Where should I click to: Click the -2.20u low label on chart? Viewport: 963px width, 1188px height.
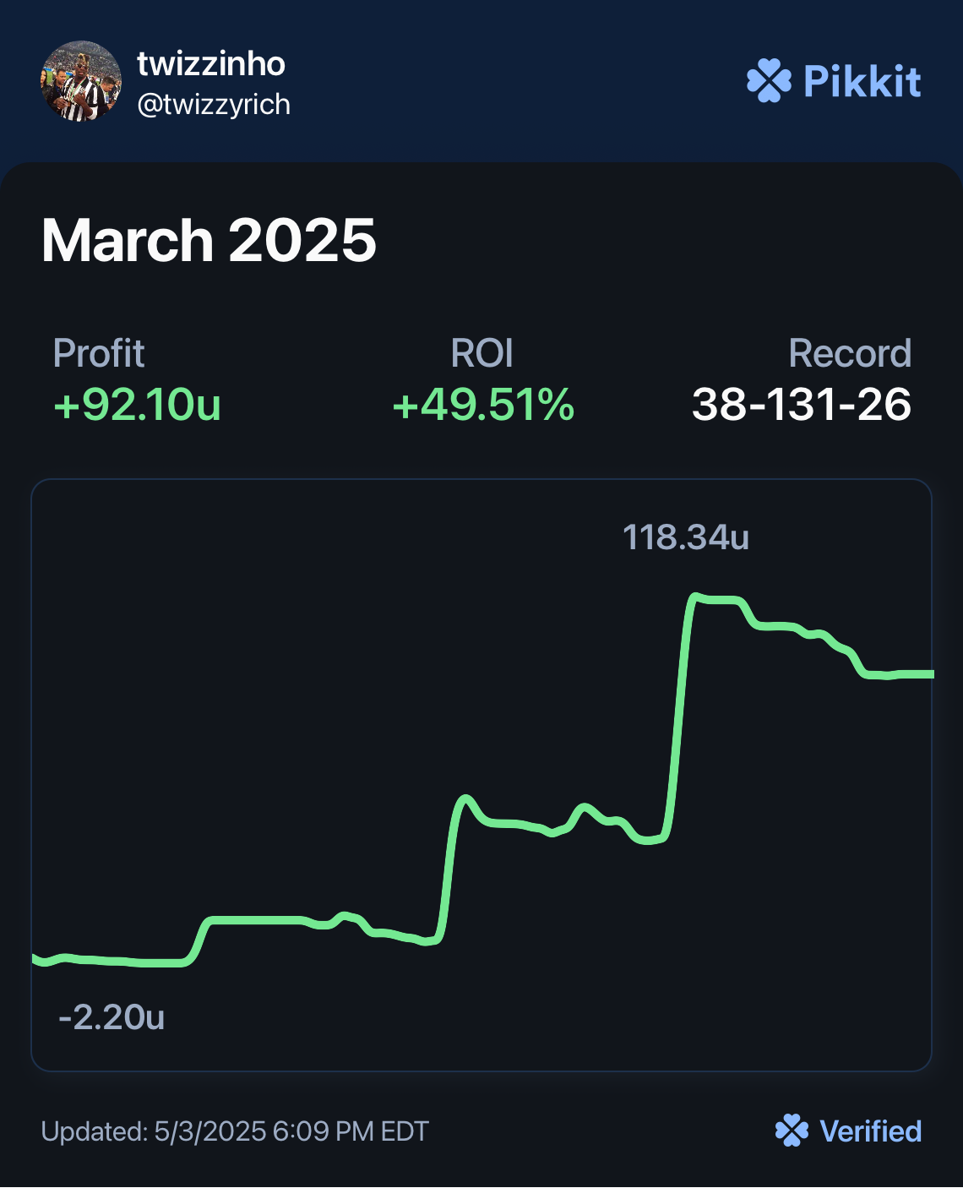pos(112,1017)
